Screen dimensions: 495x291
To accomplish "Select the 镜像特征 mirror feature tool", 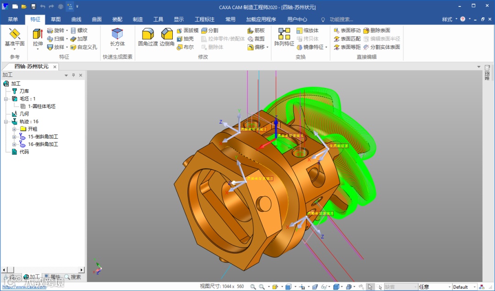I will [x=310, y=47].
